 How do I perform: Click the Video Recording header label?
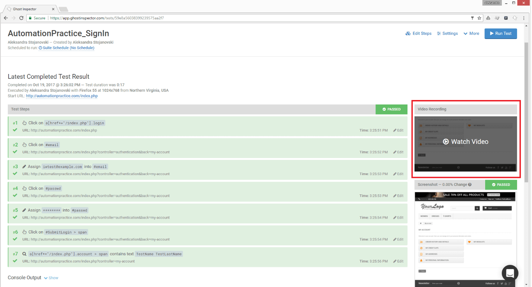[x=432, y=109]
